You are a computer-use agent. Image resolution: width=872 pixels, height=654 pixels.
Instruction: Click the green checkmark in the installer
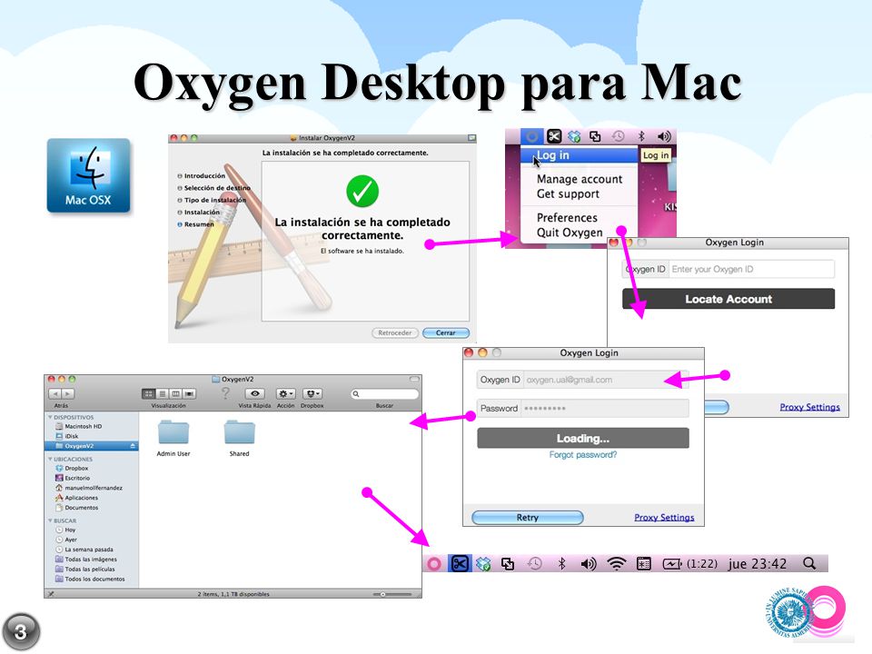tap(362, 191)
